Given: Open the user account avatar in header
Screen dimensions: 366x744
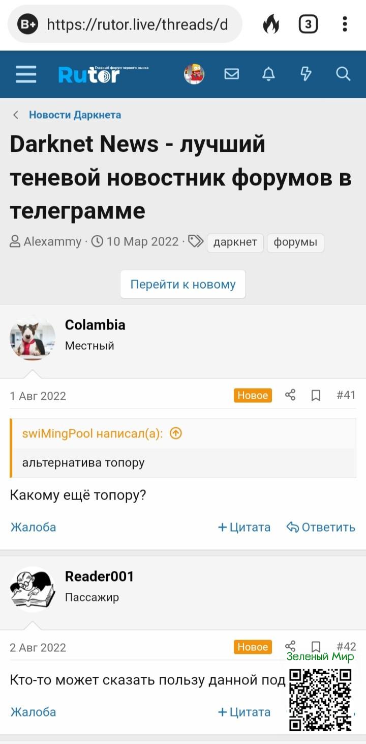Looking at the screenshot, I should click(x=194, y=74).
